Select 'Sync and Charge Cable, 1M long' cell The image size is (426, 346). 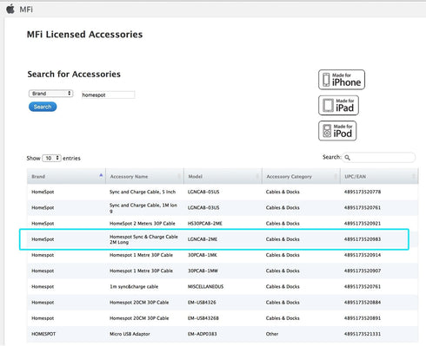click(143, 208)
